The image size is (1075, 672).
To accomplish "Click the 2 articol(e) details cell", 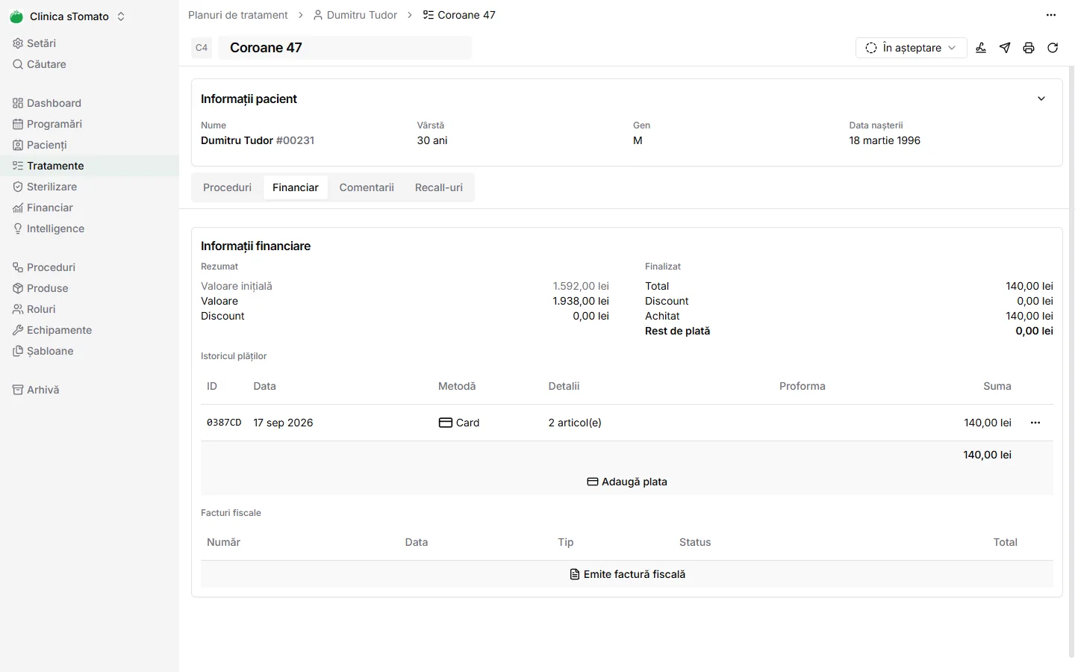I will pos(575,423).
